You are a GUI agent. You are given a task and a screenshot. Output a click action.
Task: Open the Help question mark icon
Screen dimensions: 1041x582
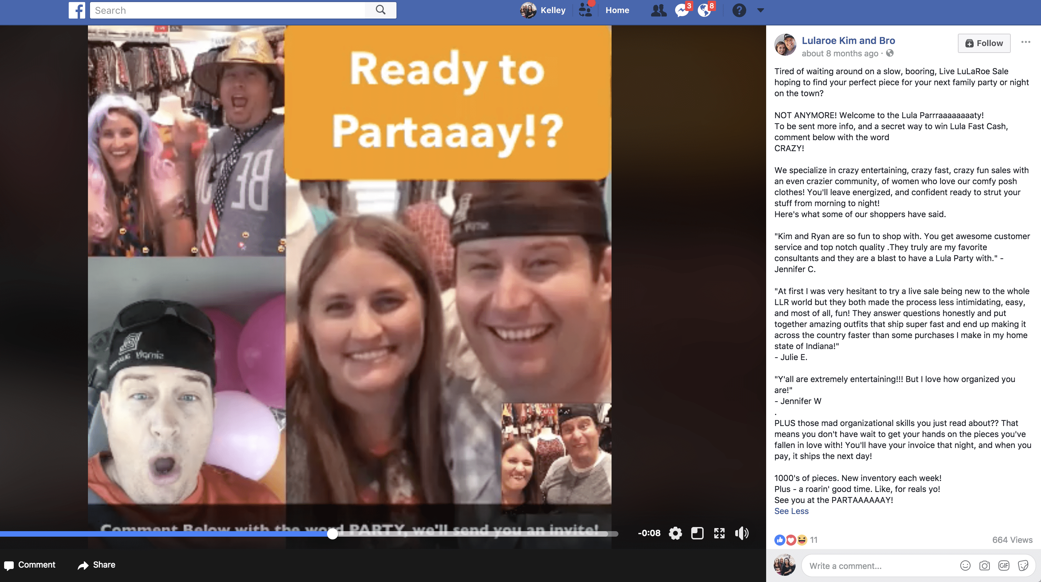pos(739,10)
